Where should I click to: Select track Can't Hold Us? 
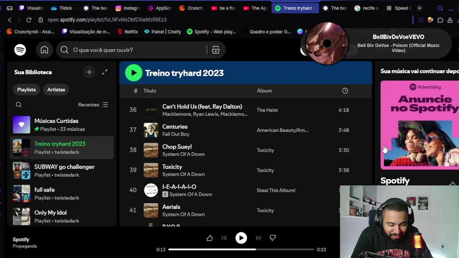(246, 110)
